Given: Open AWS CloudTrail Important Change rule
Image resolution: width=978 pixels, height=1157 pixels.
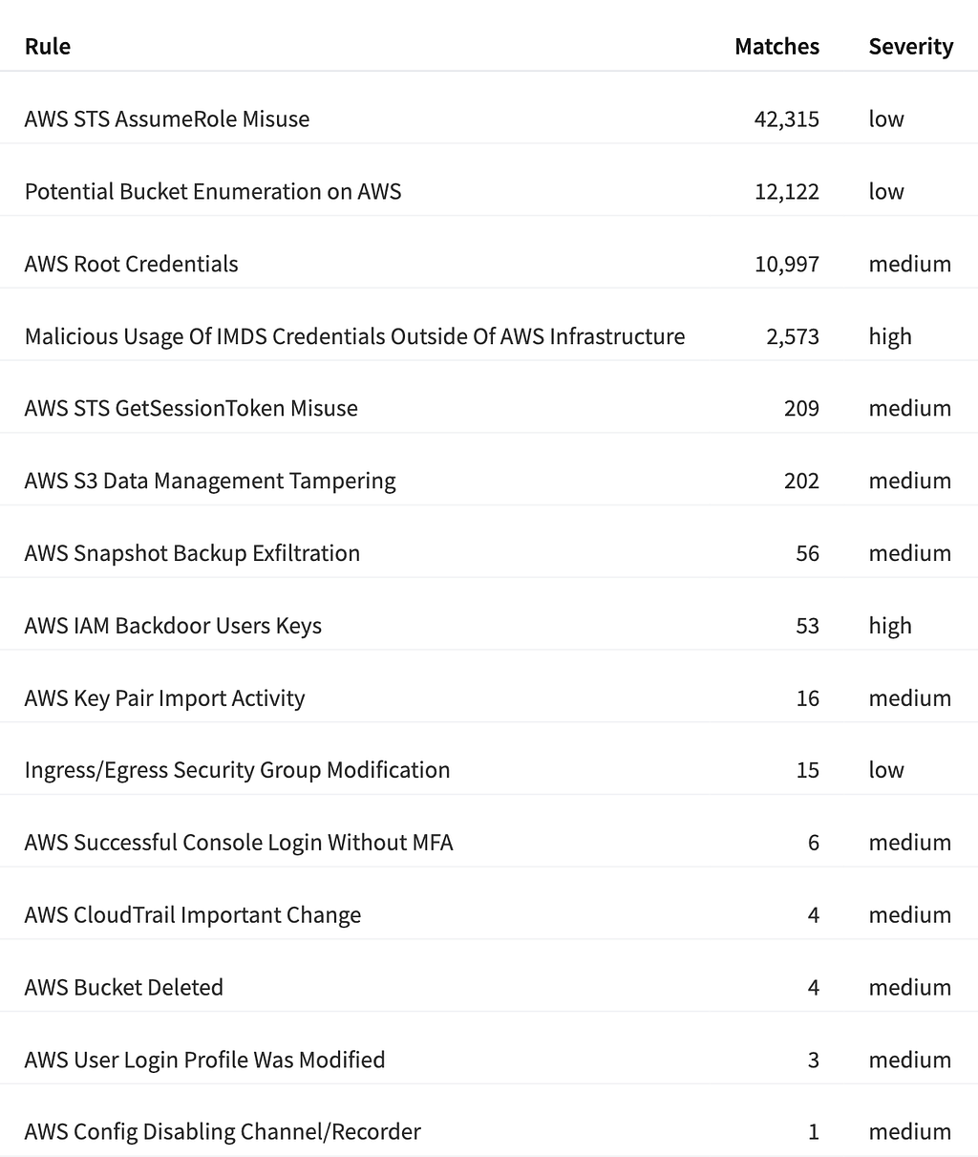Looking at the screenshot, I should (x=193, y=915).
